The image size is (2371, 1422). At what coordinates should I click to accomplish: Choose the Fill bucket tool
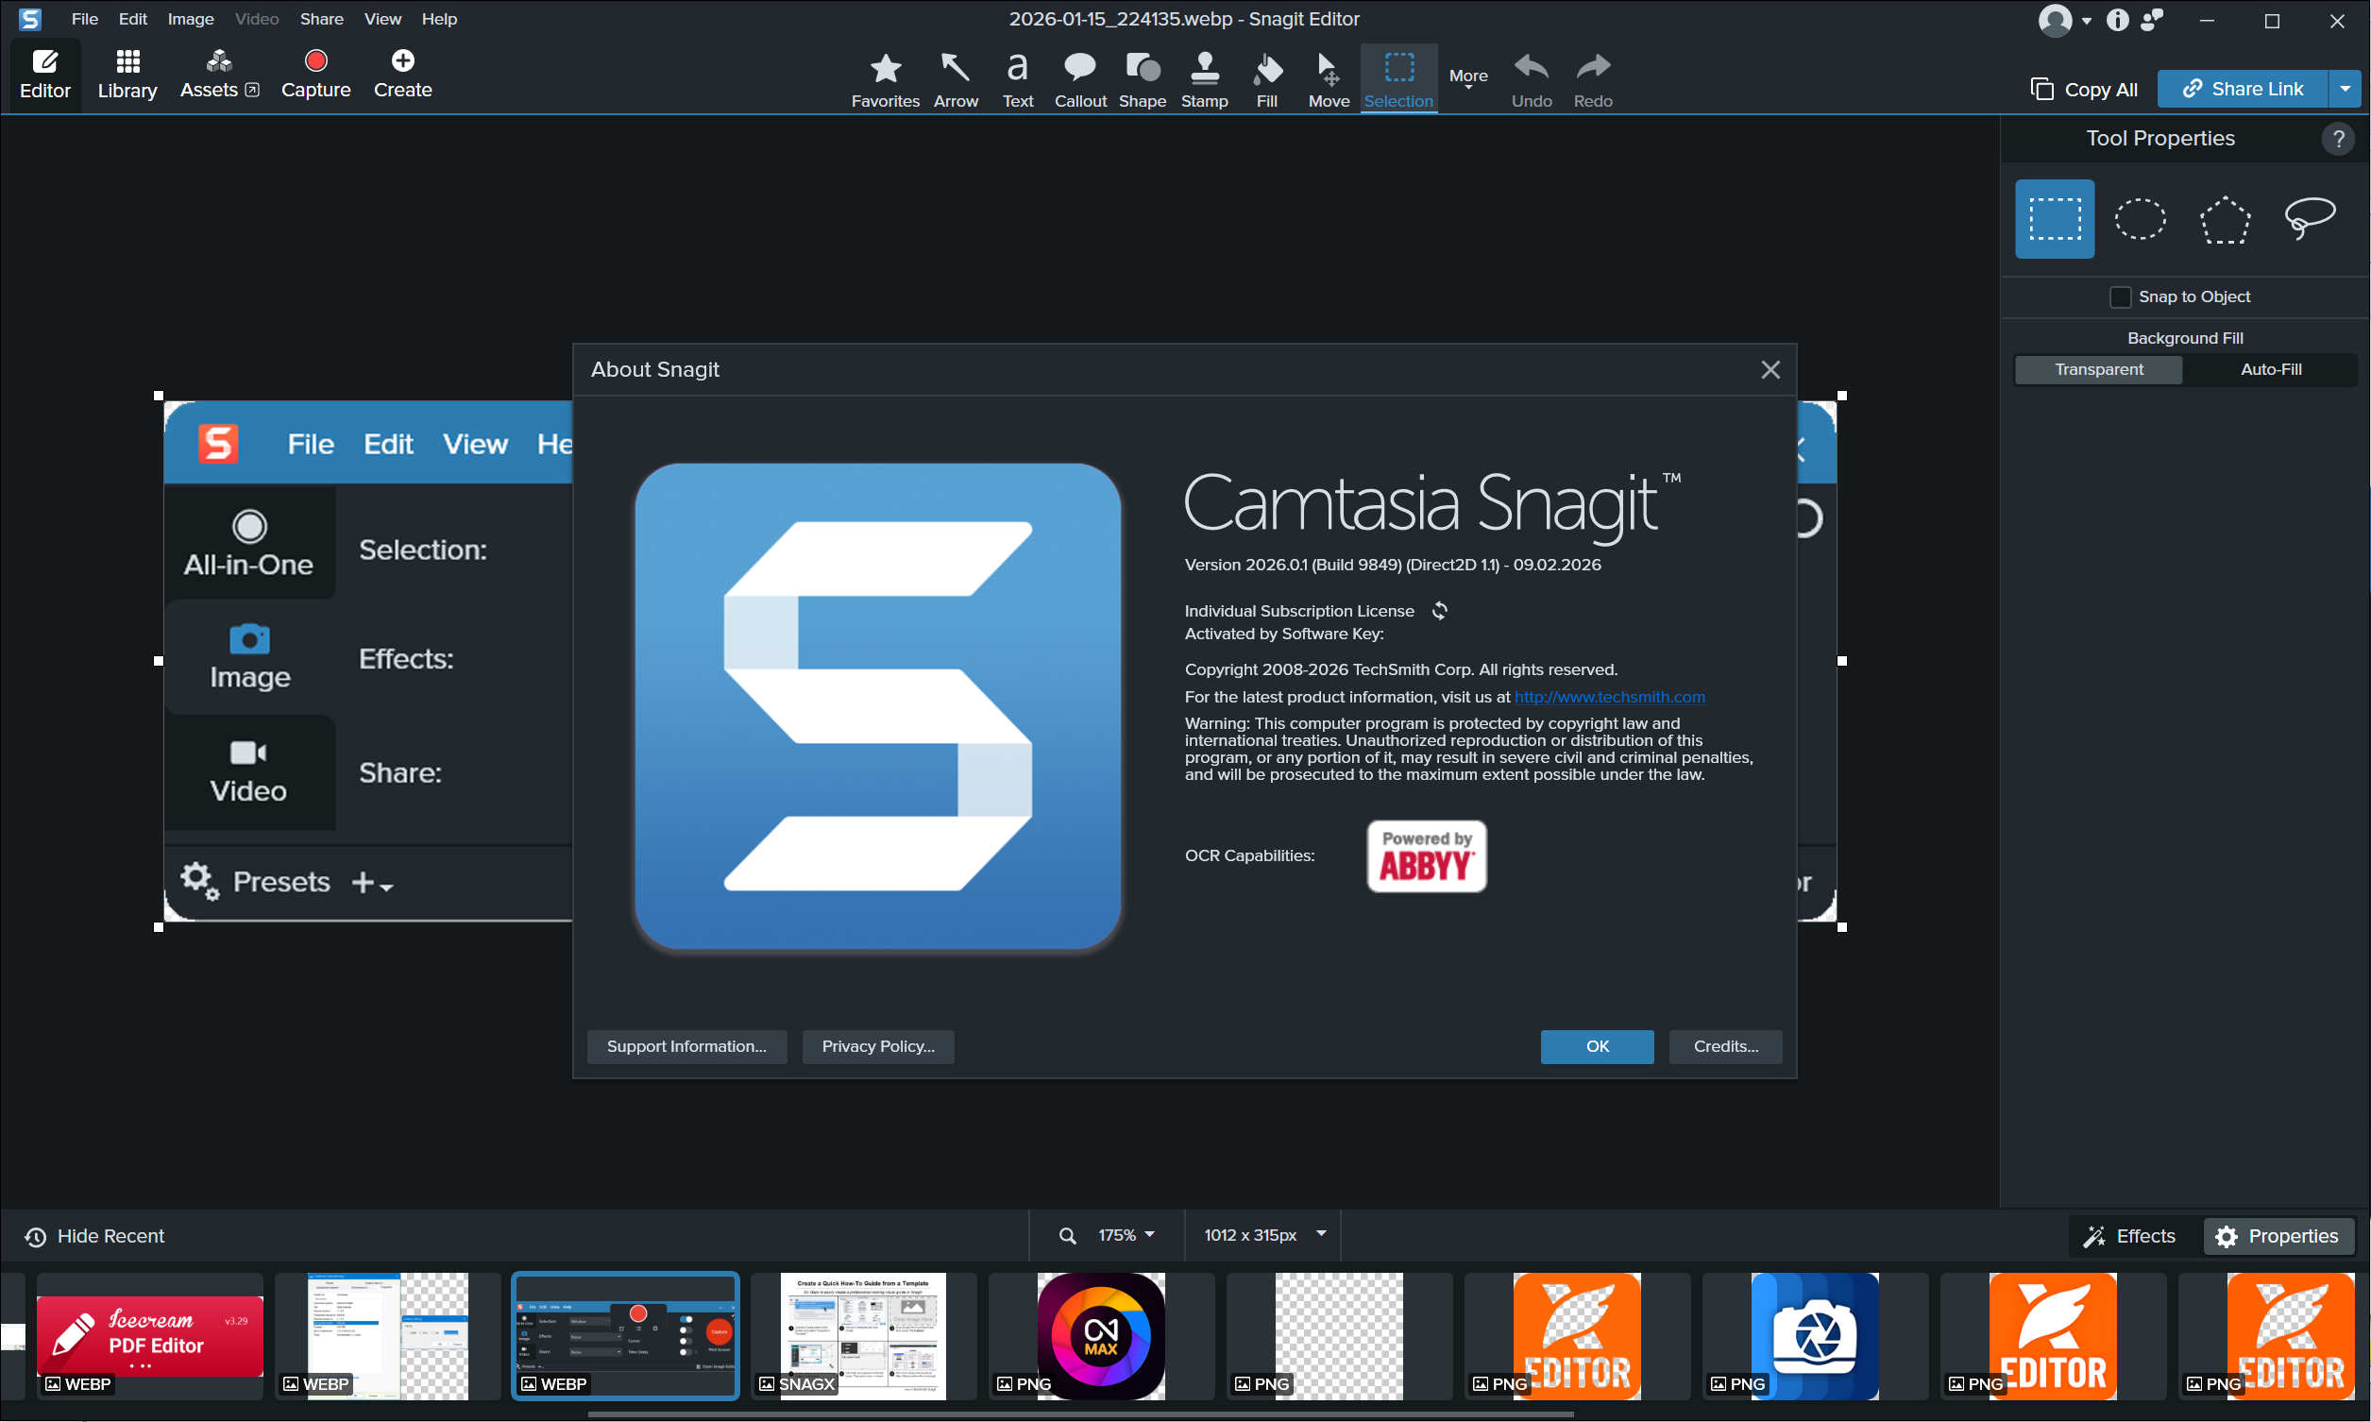pos(1266,78)
